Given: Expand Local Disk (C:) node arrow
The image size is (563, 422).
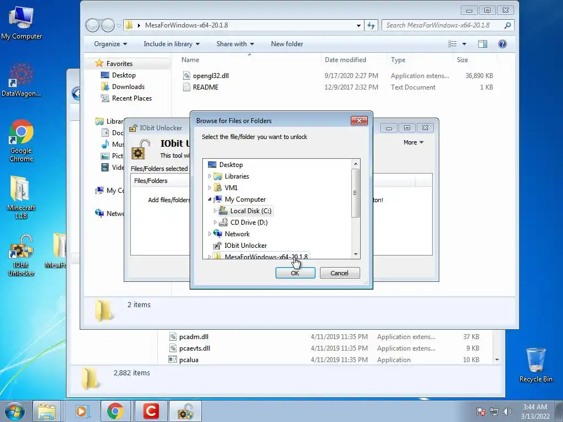Looking at the screenshot, I should tap(215, 210).
